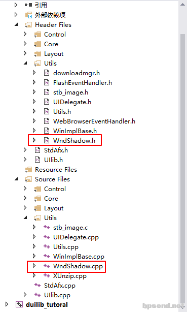This screenshot has width=187, height=312.
Task: Select the FlashEventHandler.h file name
Action: (83, 83)
